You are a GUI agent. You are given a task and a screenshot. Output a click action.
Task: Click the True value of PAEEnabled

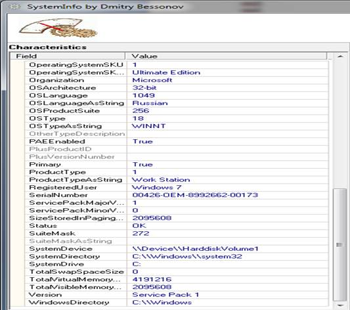[142, 141]
